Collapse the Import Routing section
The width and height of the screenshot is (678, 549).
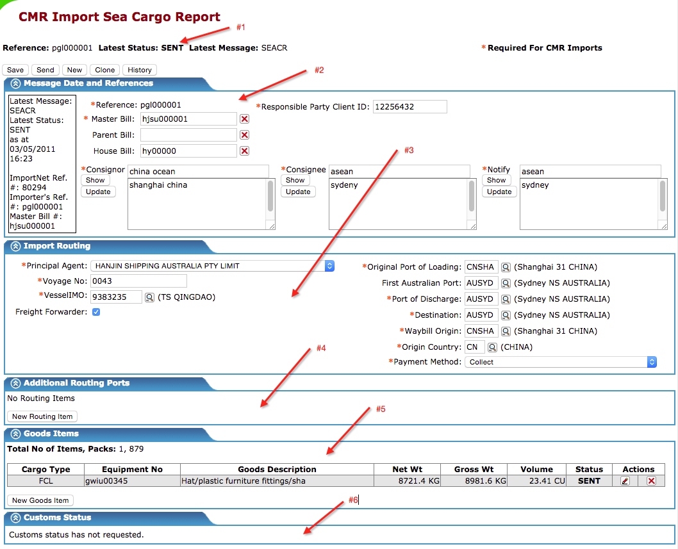[x=15, y=247]
